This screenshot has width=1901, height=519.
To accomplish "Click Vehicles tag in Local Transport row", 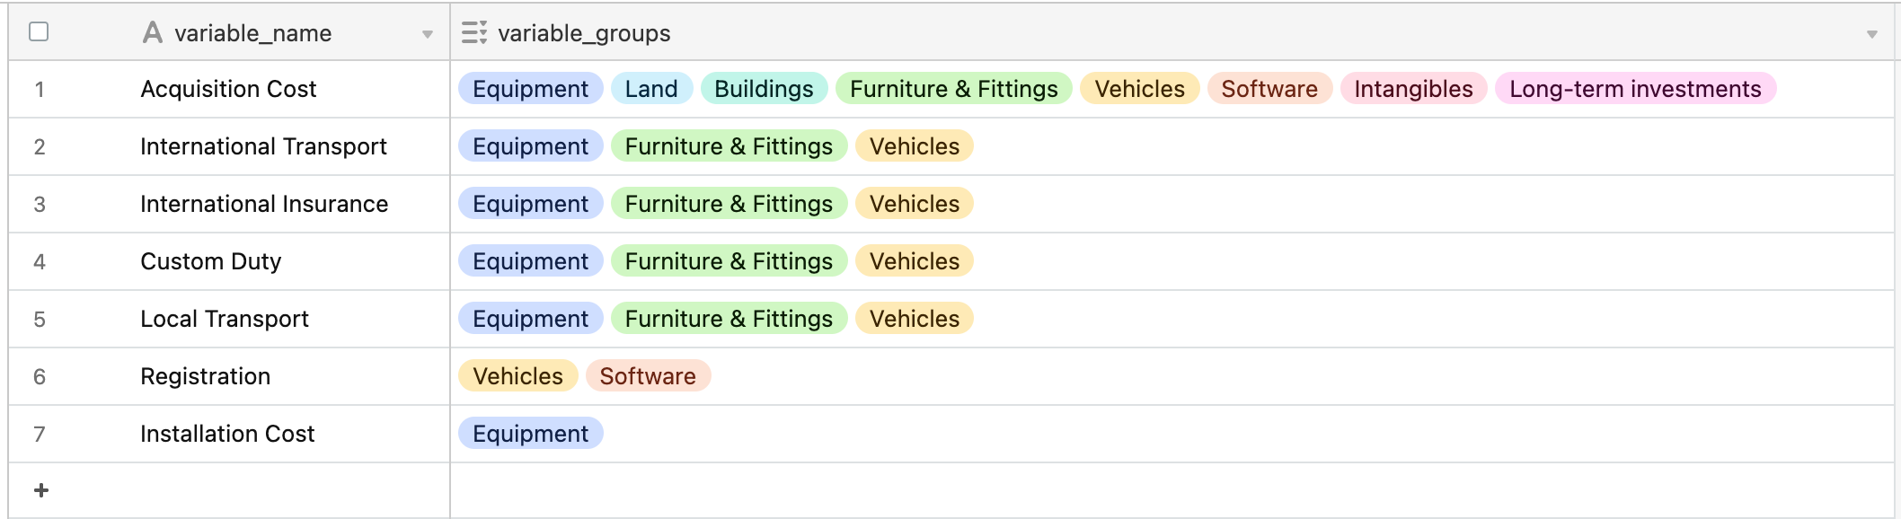I will tap(915, 319).
